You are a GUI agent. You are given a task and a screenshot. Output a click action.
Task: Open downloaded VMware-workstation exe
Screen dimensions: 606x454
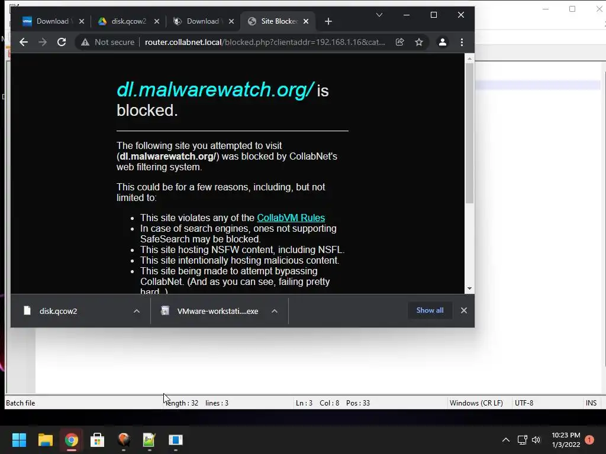click(x=217, y=311)
